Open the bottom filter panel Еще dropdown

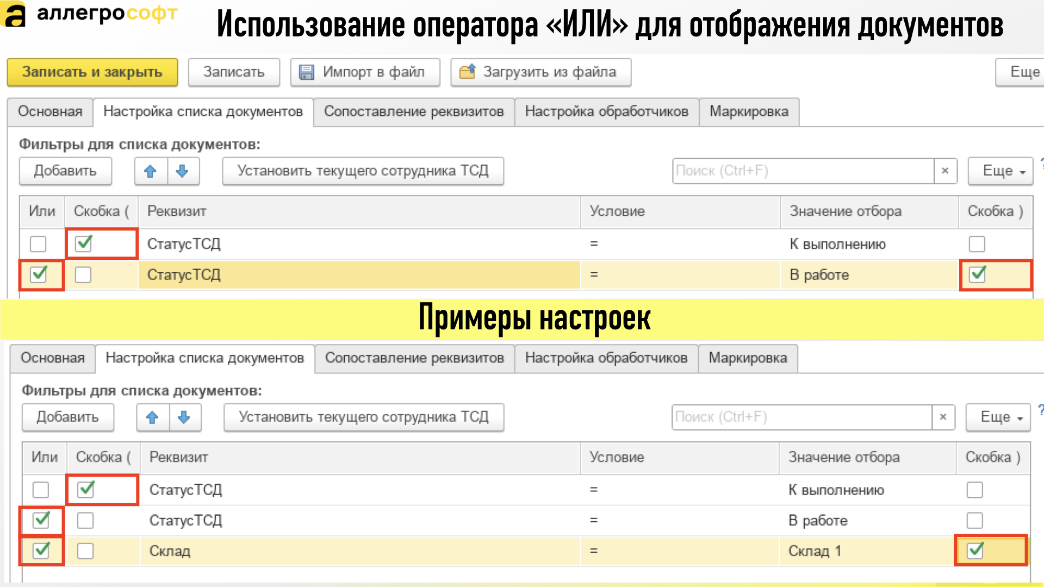tap(998, 417)
